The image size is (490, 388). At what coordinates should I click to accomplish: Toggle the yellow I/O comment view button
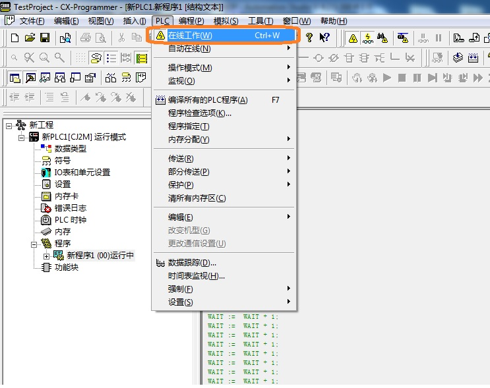point(142,58)
